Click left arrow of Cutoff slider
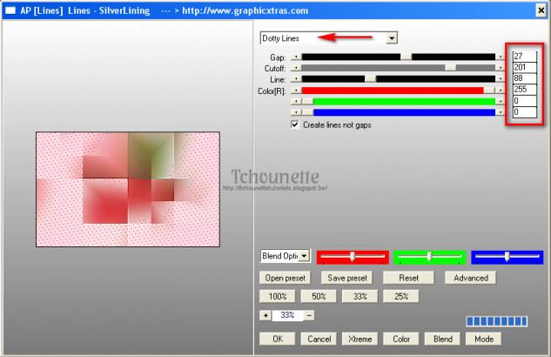Viewport: 551px width, 357px height. 294,67
